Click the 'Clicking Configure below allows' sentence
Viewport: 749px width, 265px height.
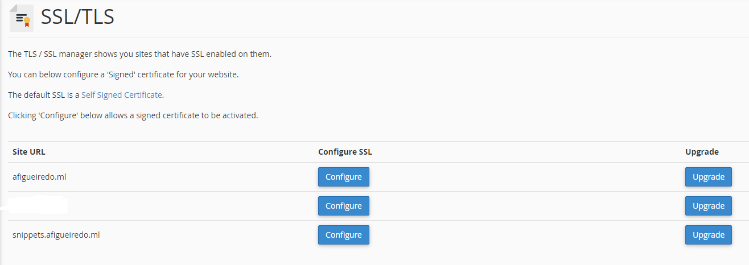(x=133, y=115)
